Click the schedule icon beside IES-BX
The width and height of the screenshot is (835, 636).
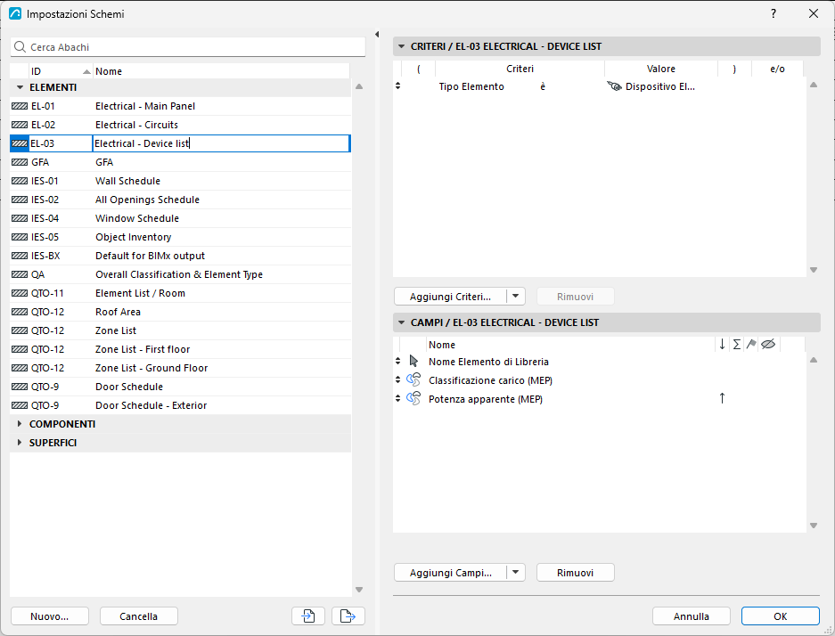pos(20,256)
